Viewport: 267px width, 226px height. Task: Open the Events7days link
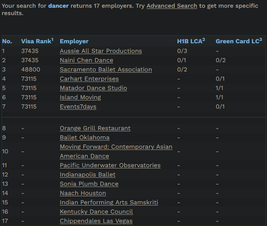[x=78, y=107]
